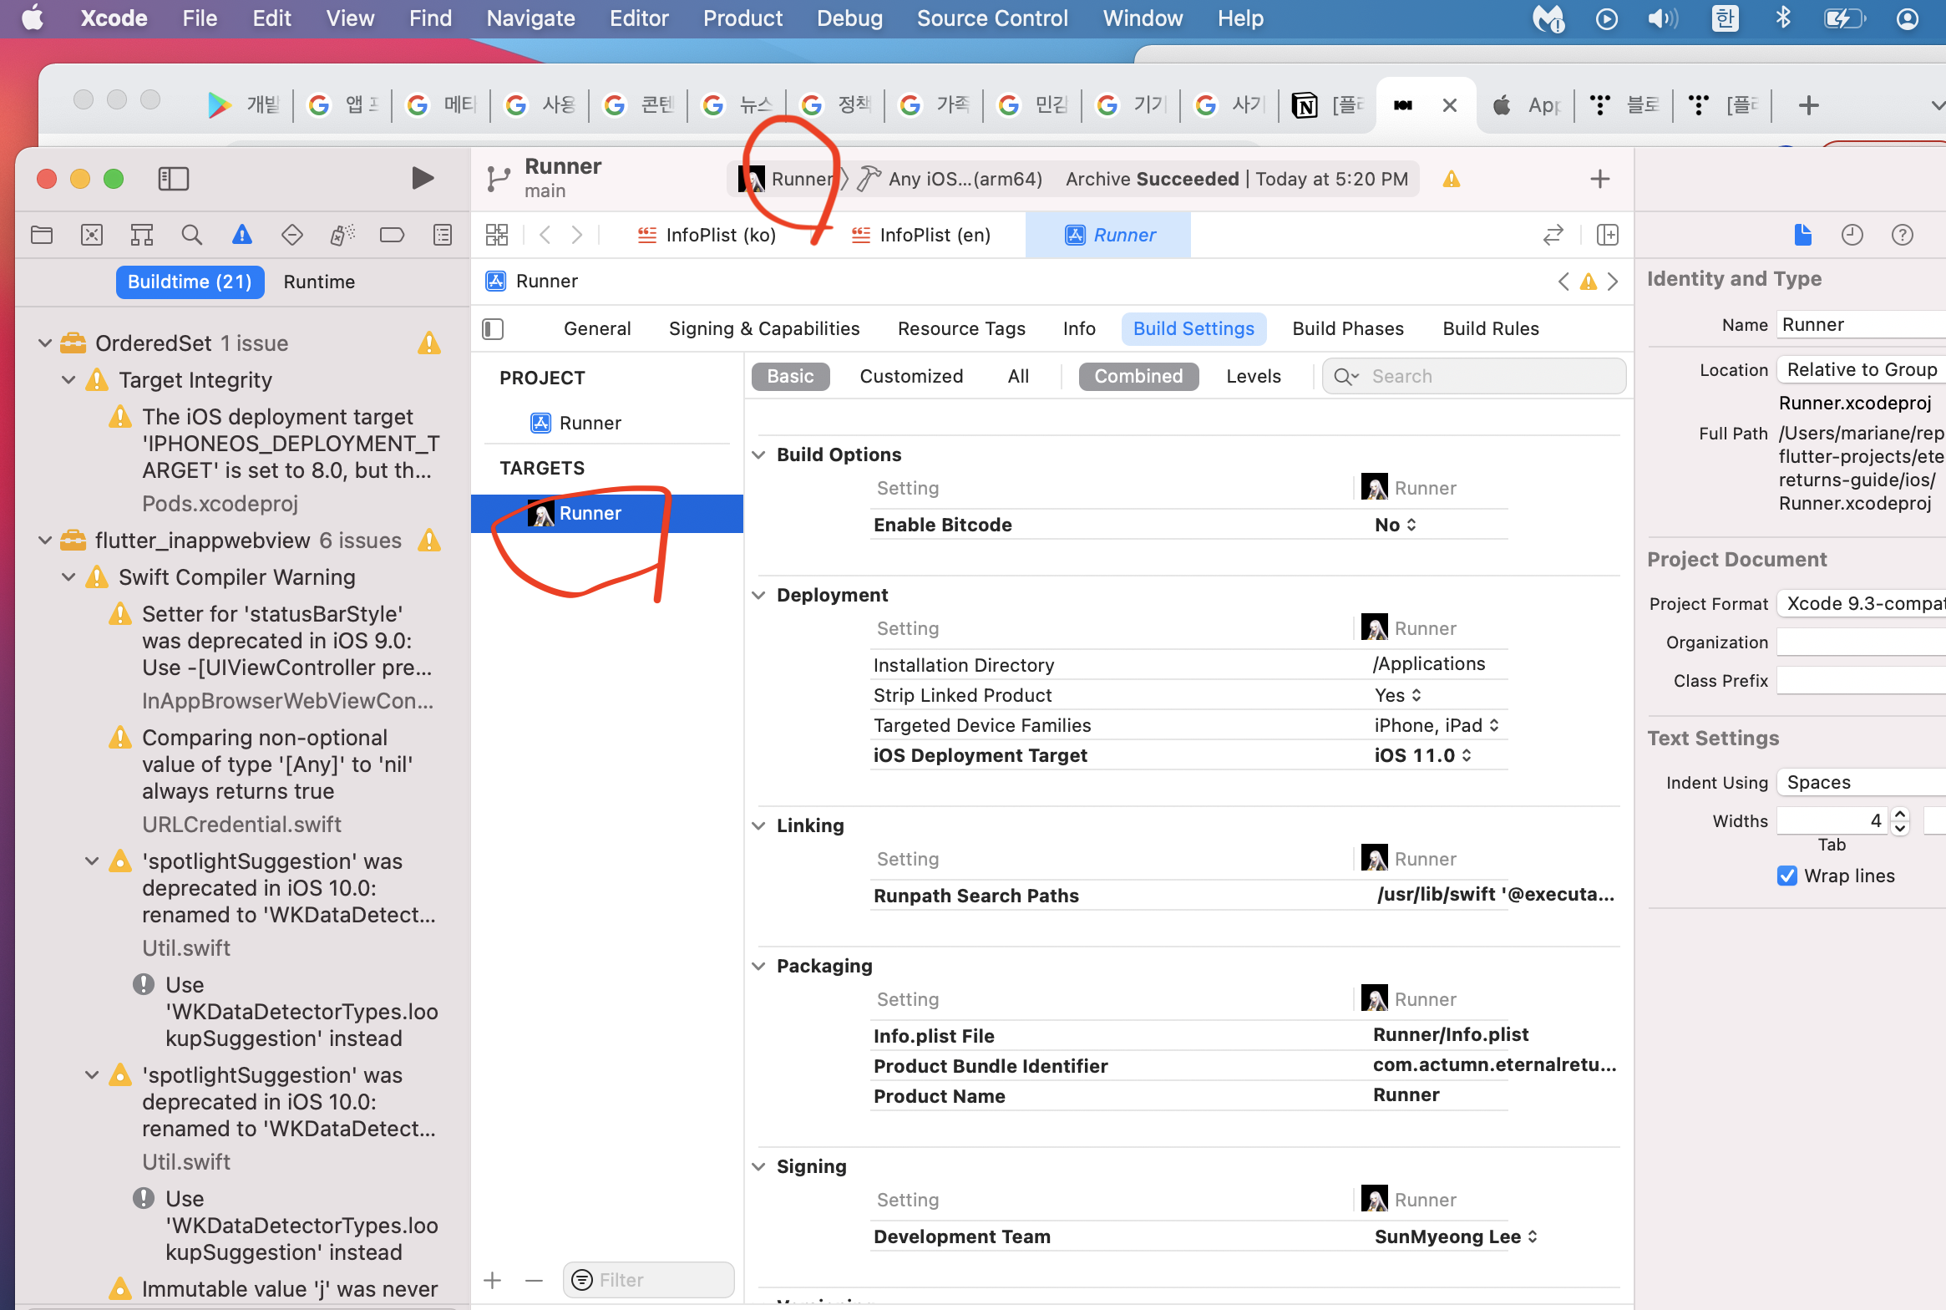Open iOS Deployment Target dropdown

click(x=1423, y=755)
